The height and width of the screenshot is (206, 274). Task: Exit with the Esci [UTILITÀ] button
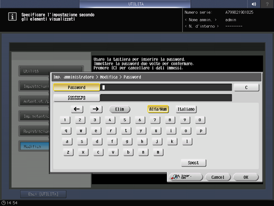pos(43,194)
